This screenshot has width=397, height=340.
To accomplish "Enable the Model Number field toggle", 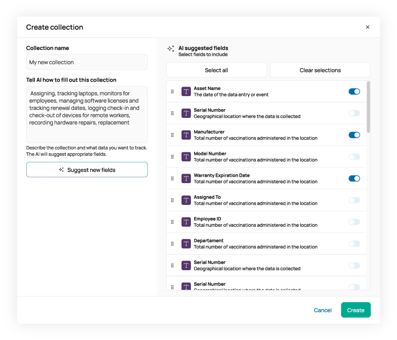I will (354, 157).
